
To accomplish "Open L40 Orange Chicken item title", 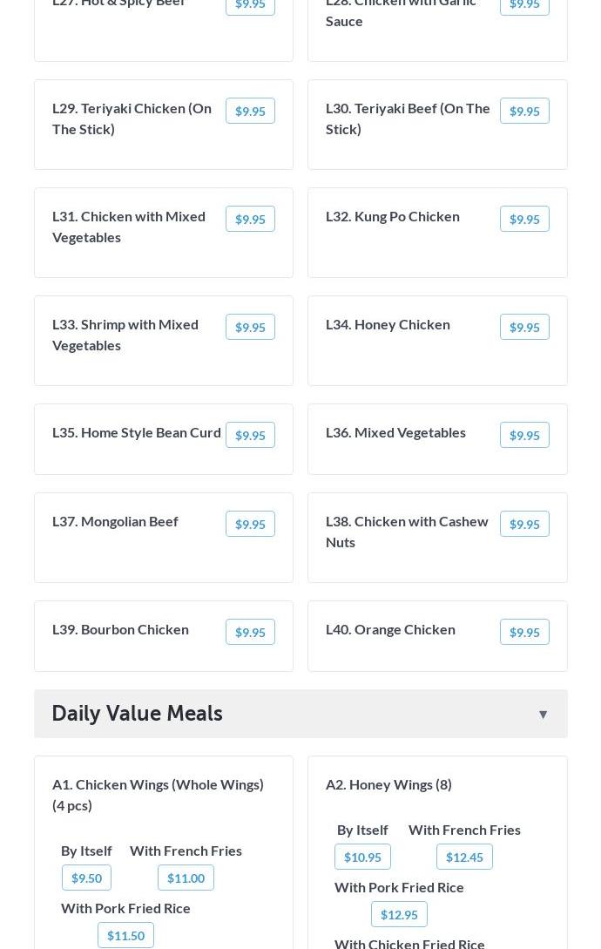I will 390,629.
